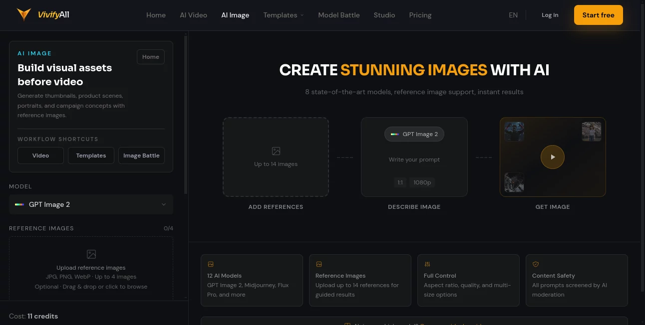Click the Reference Images card icon
The image size is (645, 325).
click(x=319, y=264)
